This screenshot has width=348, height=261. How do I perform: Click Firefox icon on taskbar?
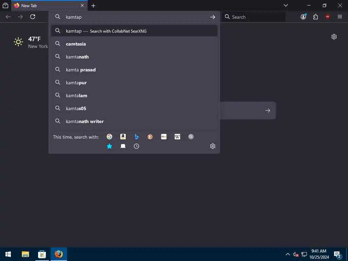point(59,254)
